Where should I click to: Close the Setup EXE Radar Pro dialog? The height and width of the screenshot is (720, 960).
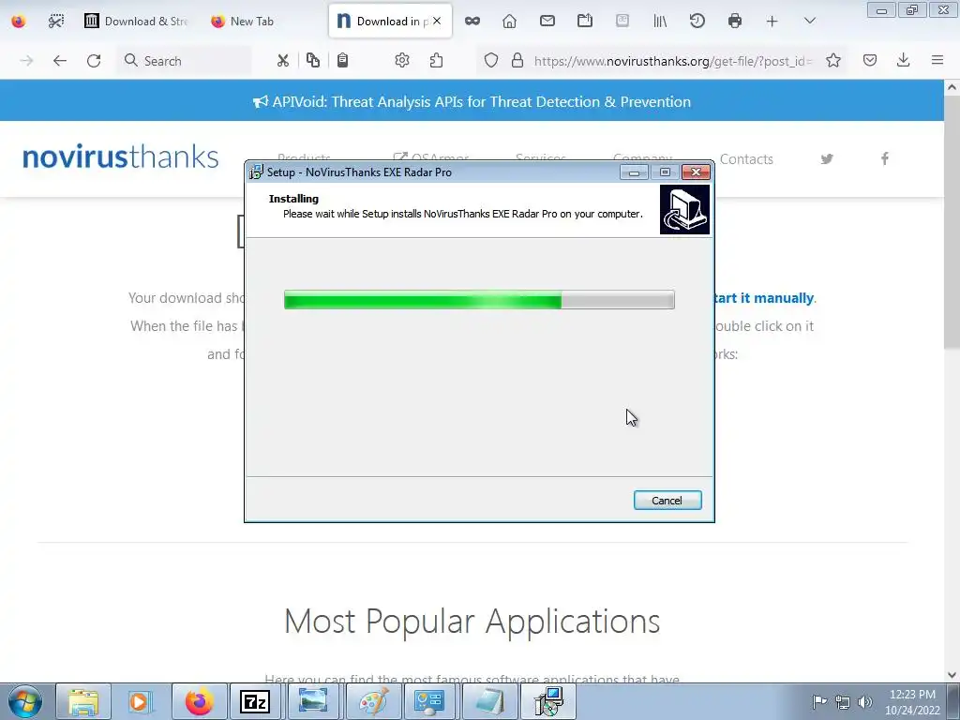697,172
